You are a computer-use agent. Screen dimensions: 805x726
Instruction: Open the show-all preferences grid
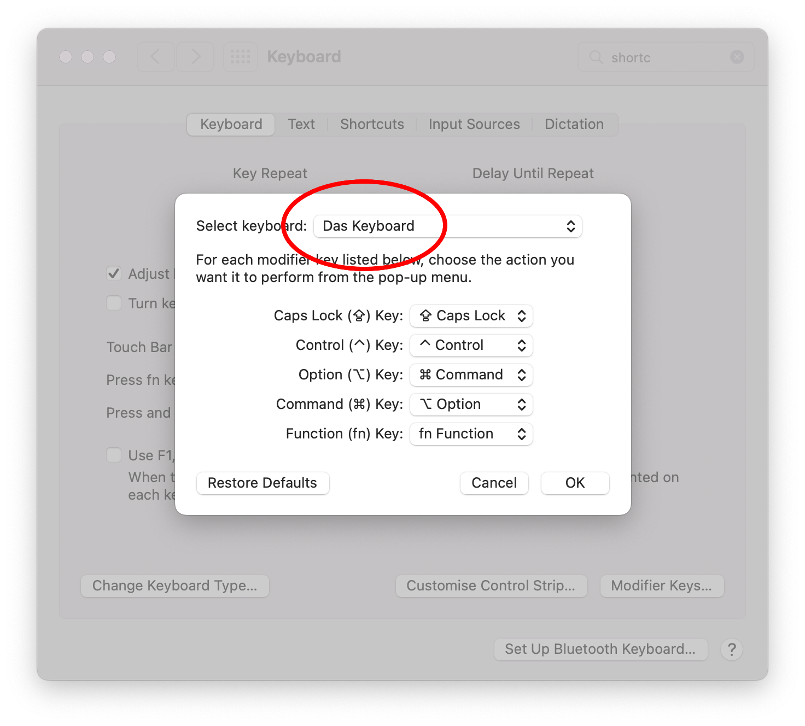(x=241, y=57)
